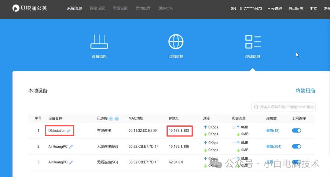Switch to the 网络设置 tab
The height and width of the screenshot is (177, 330).
pos(97,8)
